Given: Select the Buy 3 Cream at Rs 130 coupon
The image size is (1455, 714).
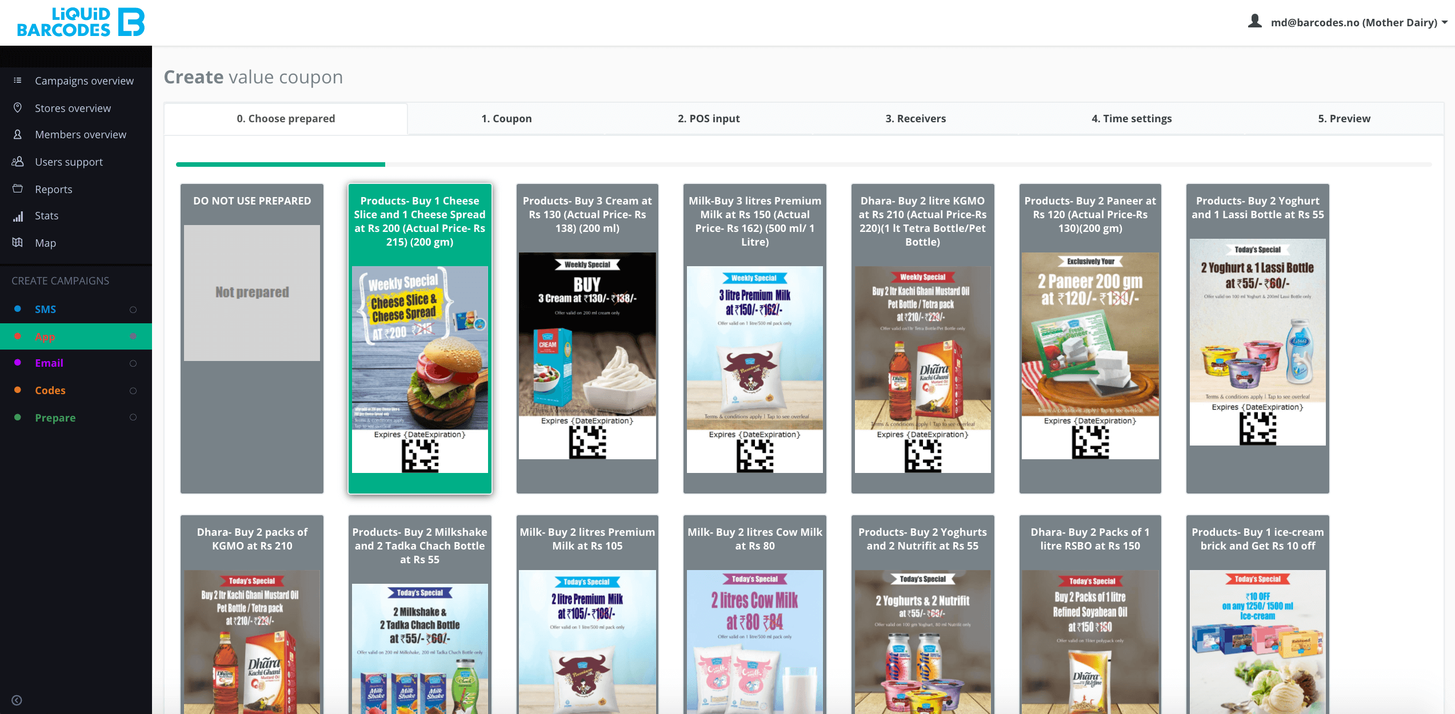Looking at the screenshot, I should (587, 338).
